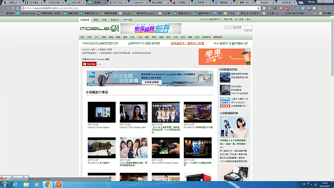Image resolution: width=334 pixels, height=188 pixels.
Task: Switch to the Gmail browser tab
Action: pos(55,3)
